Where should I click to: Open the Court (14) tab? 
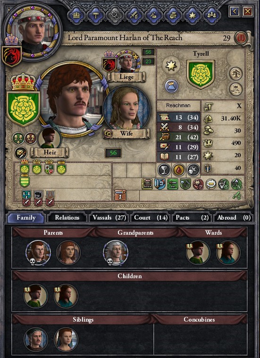(151, 218)
